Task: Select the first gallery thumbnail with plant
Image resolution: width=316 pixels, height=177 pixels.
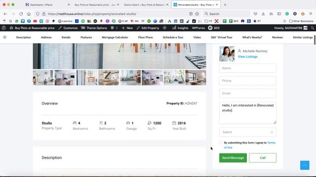Action: point(43,78)
